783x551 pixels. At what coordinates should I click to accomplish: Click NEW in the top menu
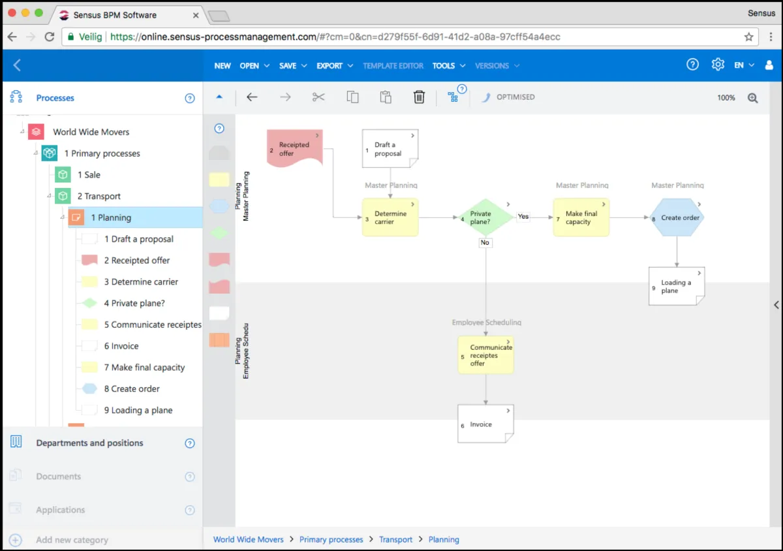click(x=223, y=66)
